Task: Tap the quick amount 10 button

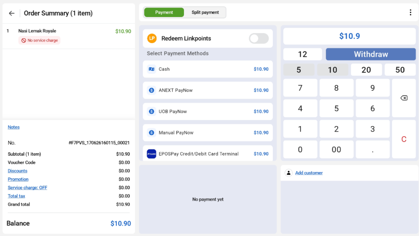Action: [332, 70]
